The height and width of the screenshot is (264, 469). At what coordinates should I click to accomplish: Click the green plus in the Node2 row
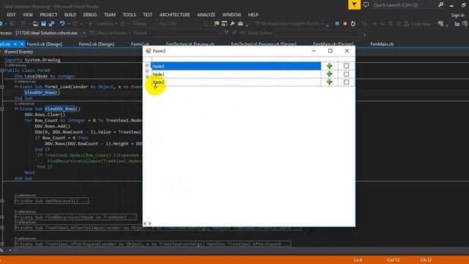tap(329, 82)
